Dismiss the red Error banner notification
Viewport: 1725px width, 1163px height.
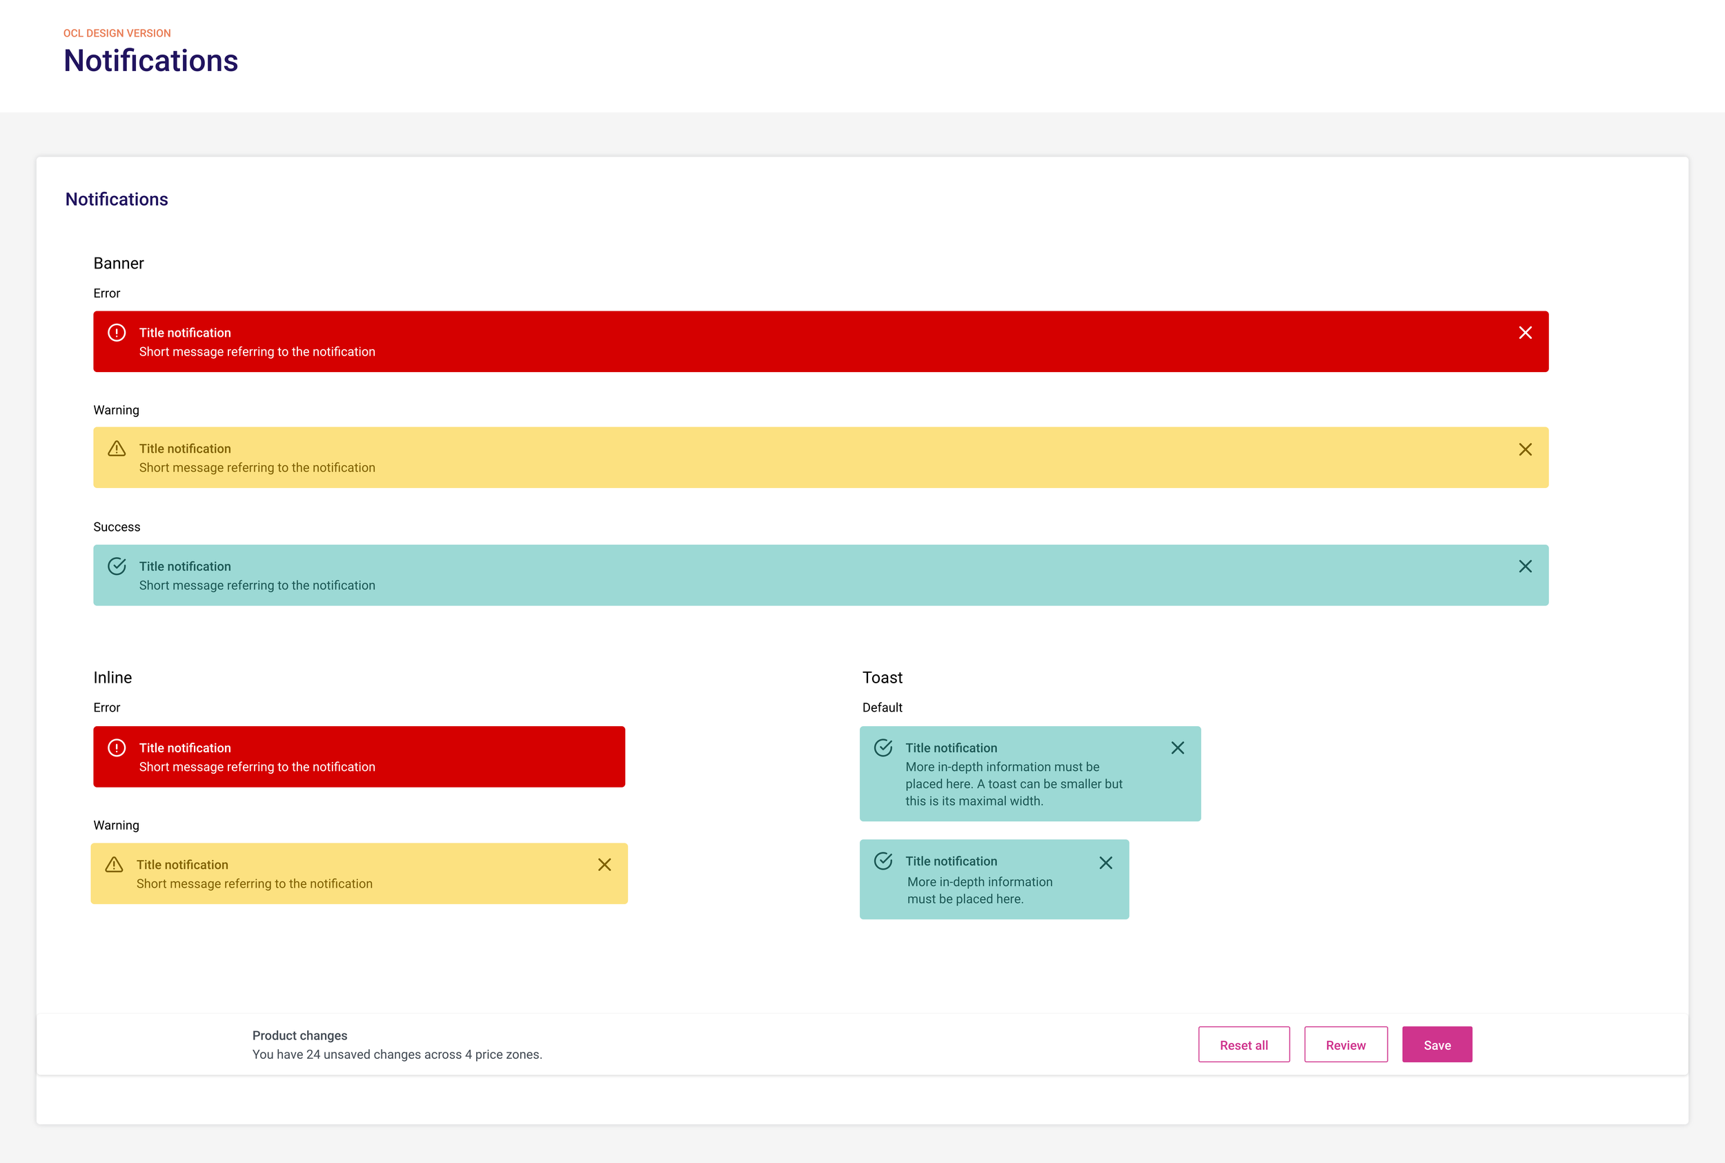1525,333
